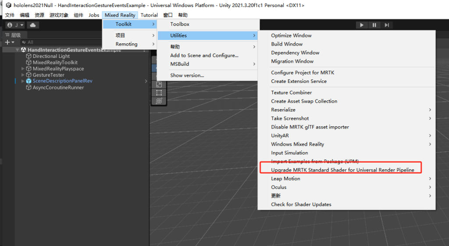
Task: Click the MixedRealityPlayspace cube icon
Action: coord(29,69)
